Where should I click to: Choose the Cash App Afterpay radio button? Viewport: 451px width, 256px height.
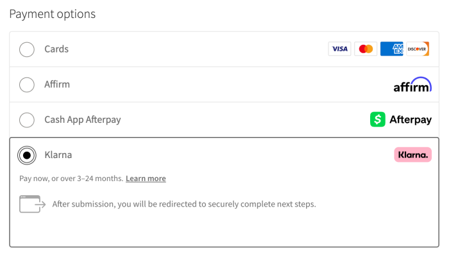pyautogui.click(x=27, y=120)
